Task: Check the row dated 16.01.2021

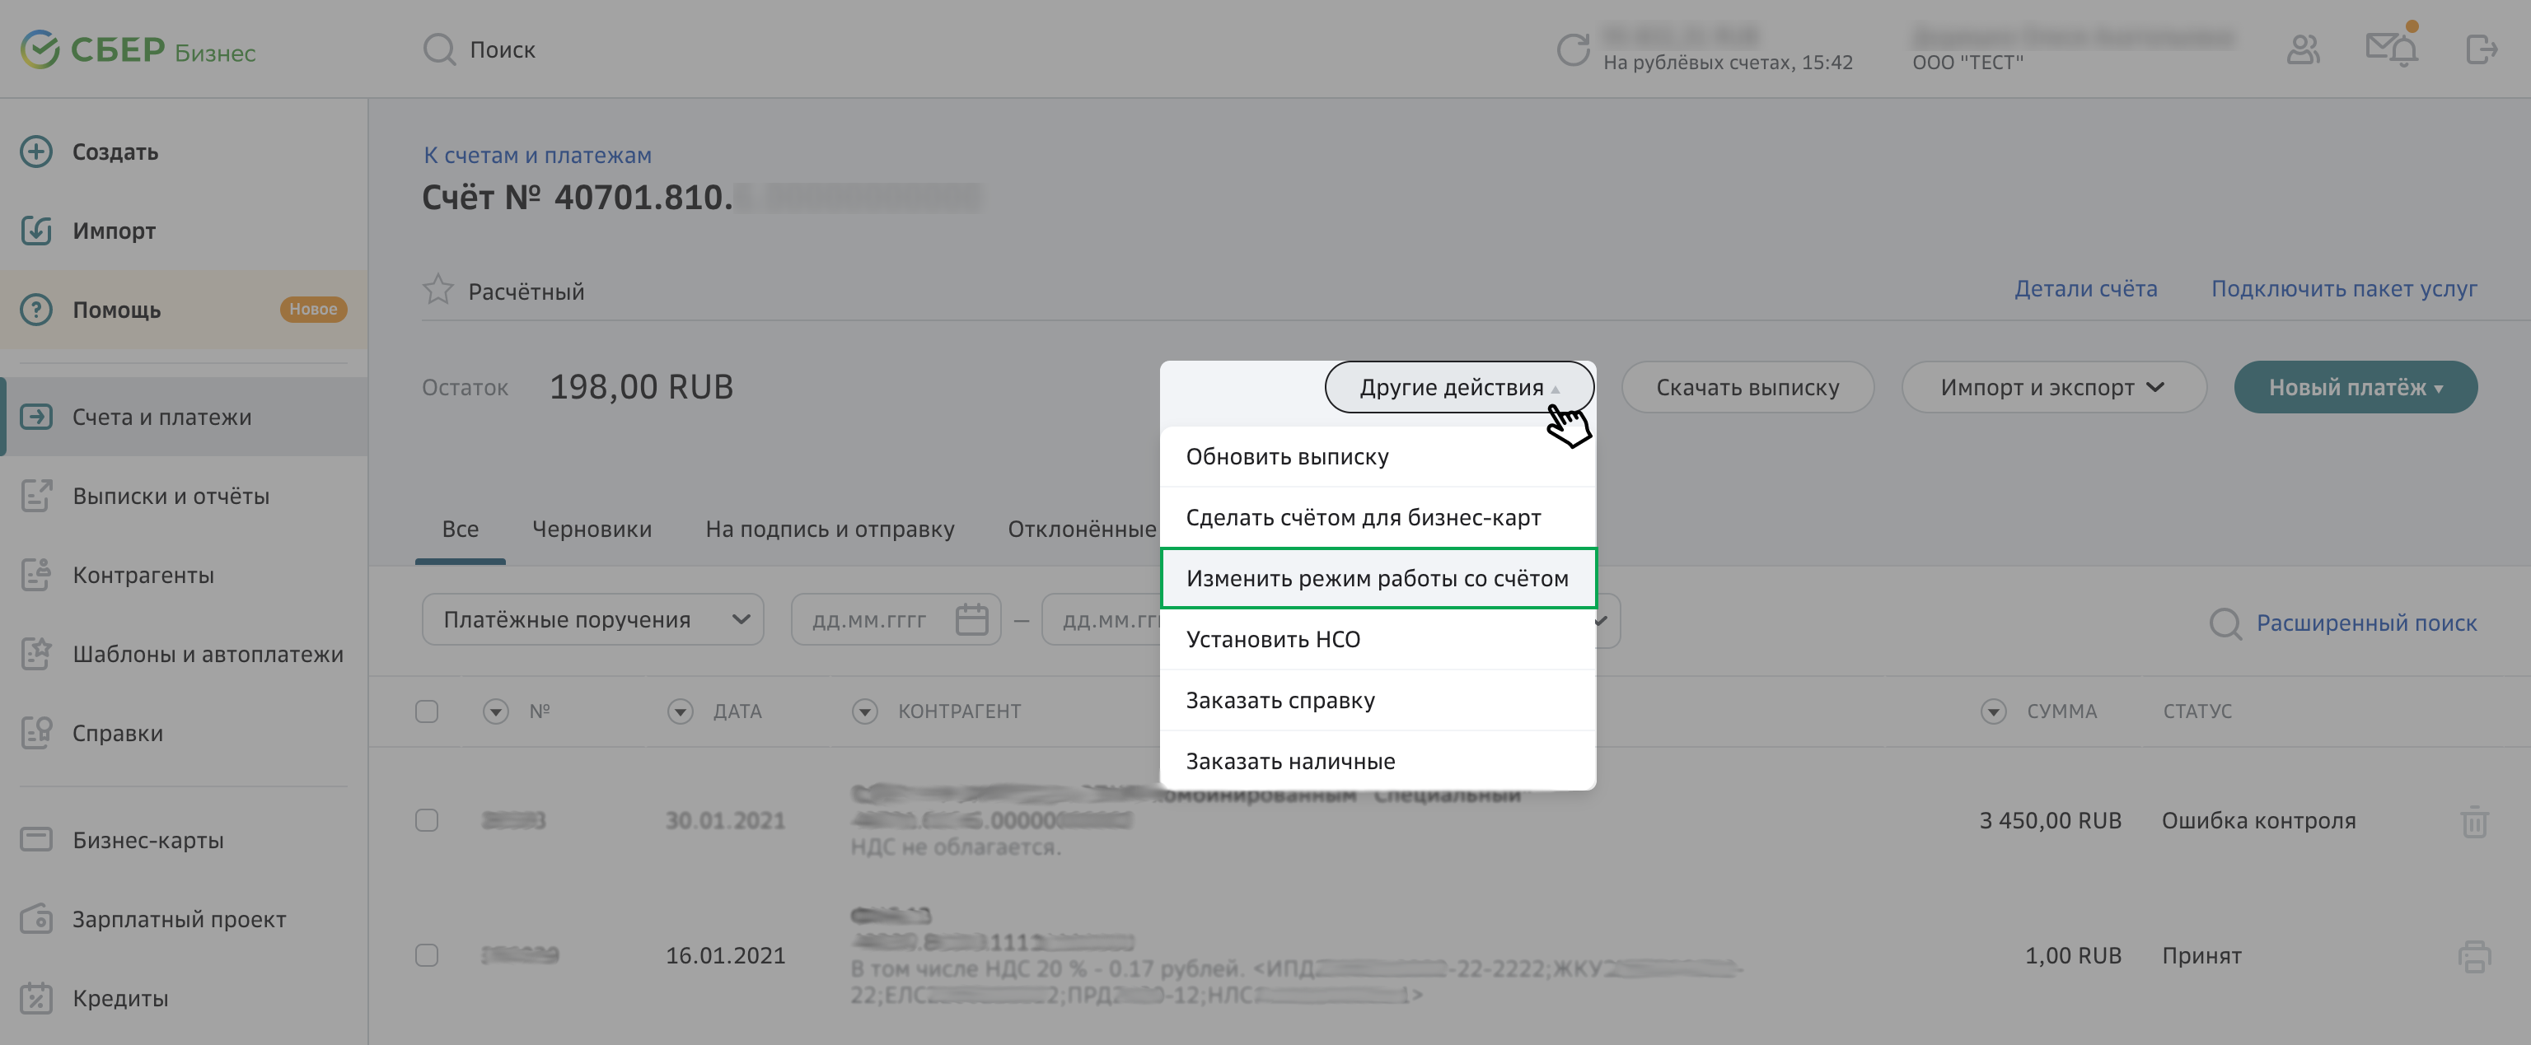Action: pos(427,954)
